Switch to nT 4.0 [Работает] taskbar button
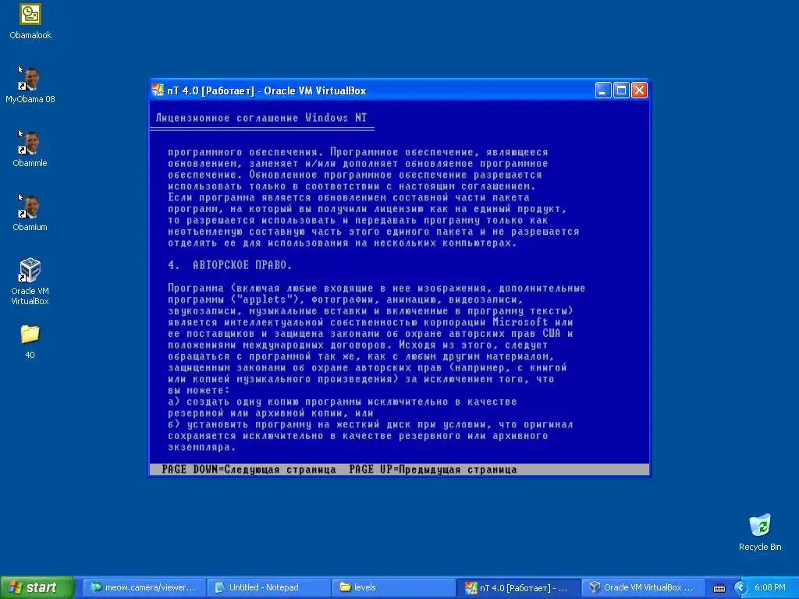 click(x=518, y=587)
